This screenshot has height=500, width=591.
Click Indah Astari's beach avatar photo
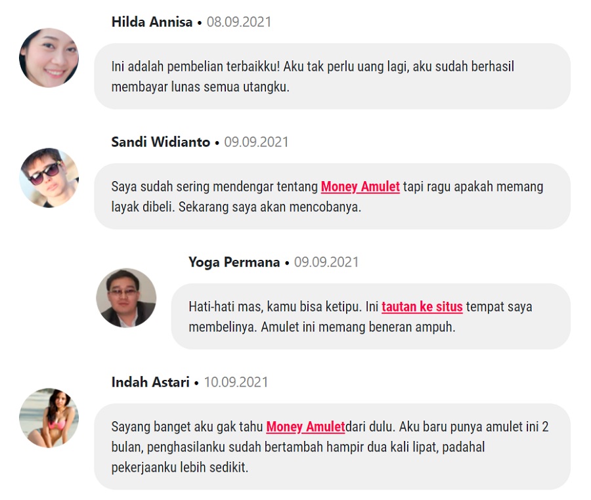(49, 418)
